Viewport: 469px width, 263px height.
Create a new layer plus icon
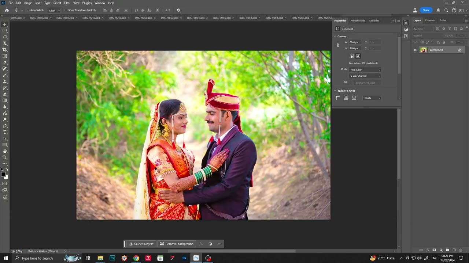(454, 250)
